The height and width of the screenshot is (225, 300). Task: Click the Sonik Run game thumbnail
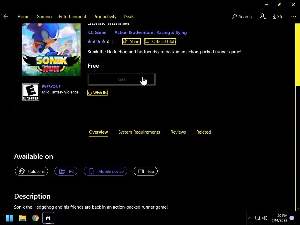(51, 50)
